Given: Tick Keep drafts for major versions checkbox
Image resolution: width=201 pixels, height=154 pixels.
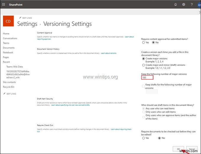Looking at the screenshot, I should pos(143,86).
